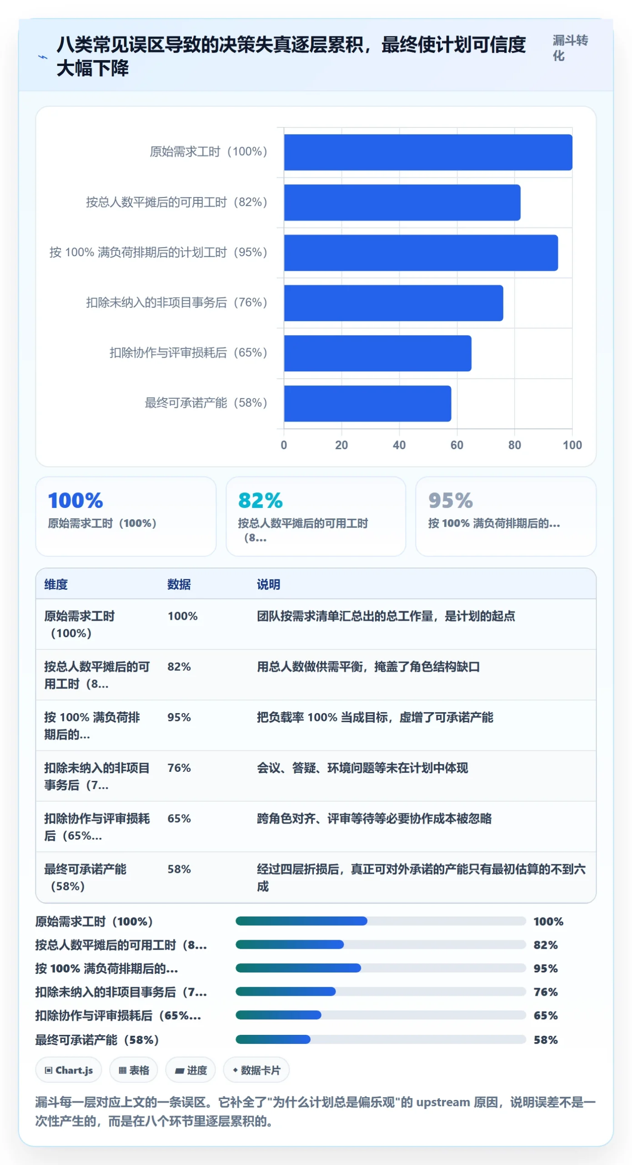Click the 65% bar in the chart
Image resolution: width=632 pixels, height=1165 pixels.
click(x=377, y=353)
